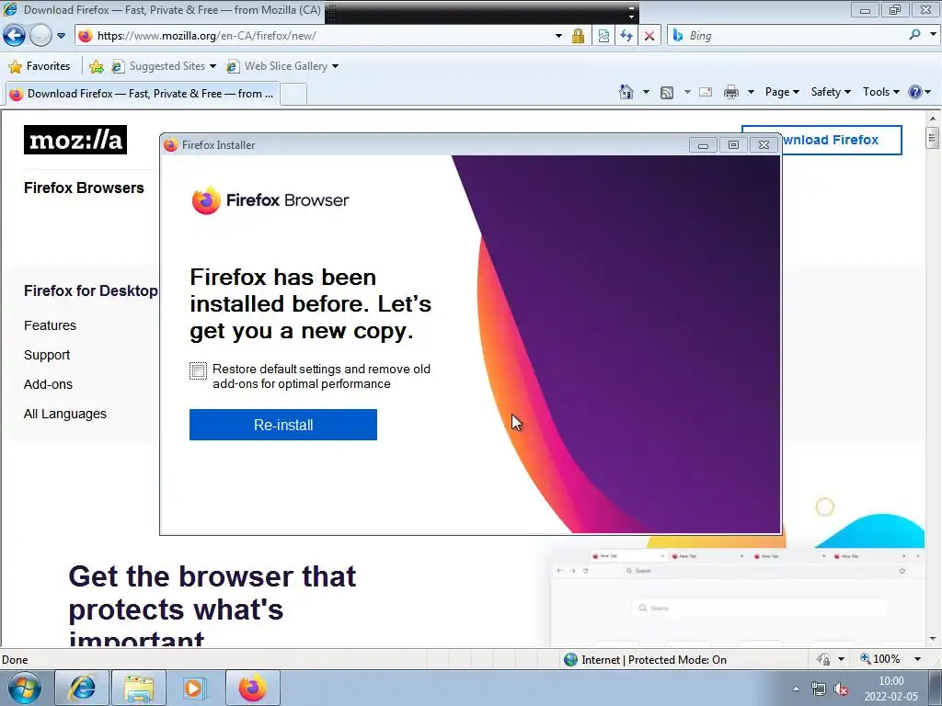Open the Favorites star button
Viewport: 942px width, 706px height.
pyautogui.click(x=40, y=66)
